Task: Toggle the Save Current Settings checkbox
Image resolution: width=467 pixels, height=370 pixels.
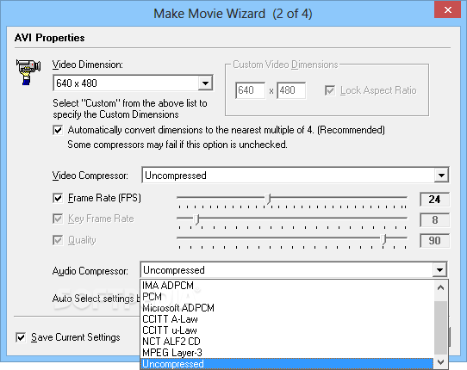Action: tap(21, 337)
